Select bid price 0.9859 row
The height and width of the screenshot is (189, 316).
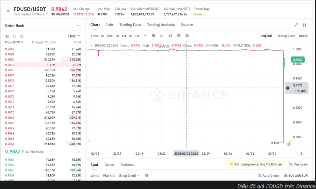(43, 175)
